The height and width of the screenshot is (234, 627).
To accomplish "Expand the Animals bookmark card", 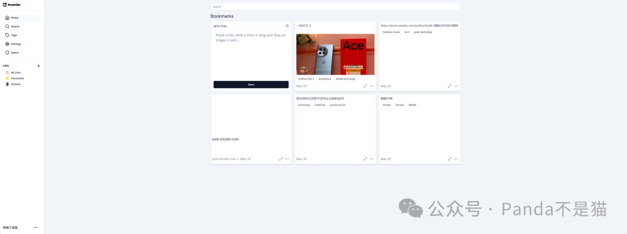I will pos(449,159).
